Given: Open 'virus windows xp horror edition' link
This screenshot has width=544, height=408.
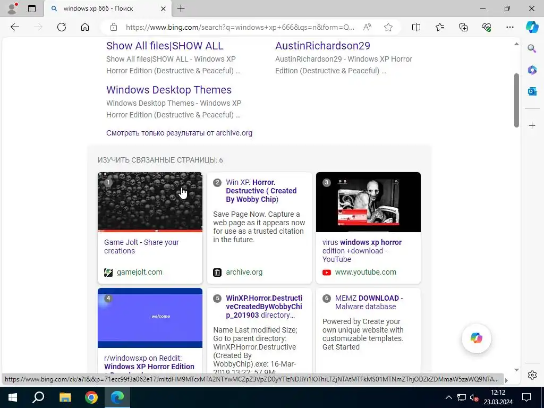Looking at the screenshot, I should coord(362,251).
